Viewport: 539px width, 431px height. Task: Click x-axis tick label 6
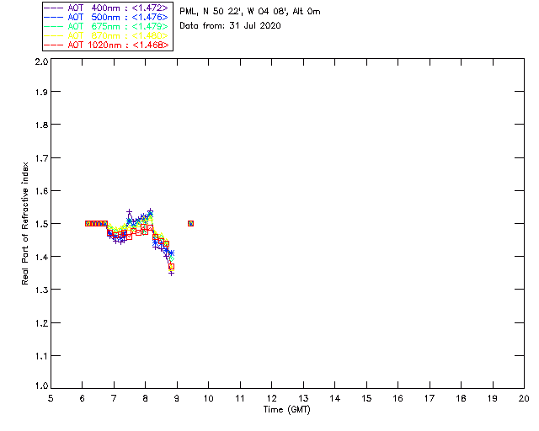point(83,398)
